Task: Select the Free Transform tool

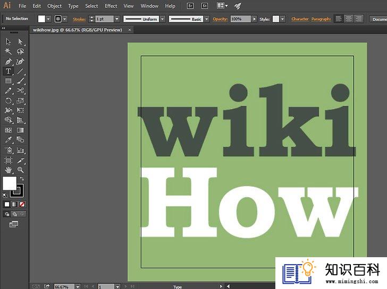Action: pos(21,110)
